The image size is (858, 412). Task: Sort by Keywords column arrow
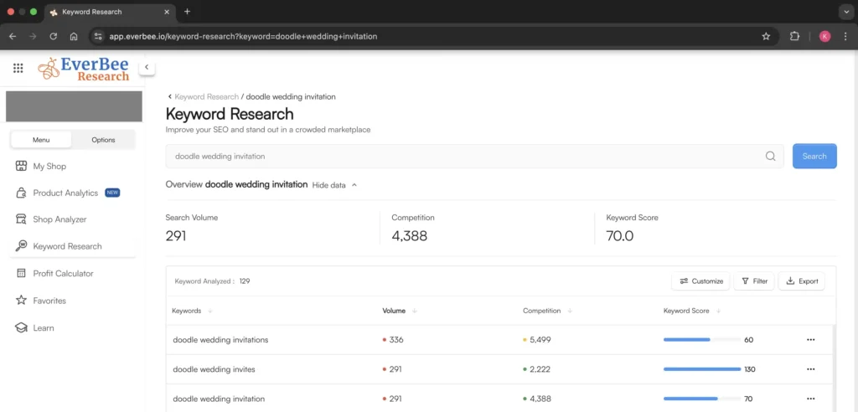pos(210,311)
